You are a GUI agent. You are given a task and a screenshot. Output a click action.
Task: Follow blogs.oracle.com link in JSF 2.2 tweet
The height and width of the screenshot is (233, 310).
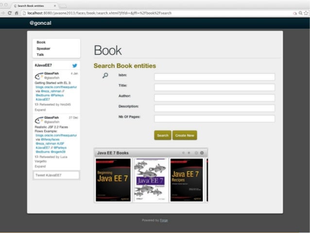[56, 135]
